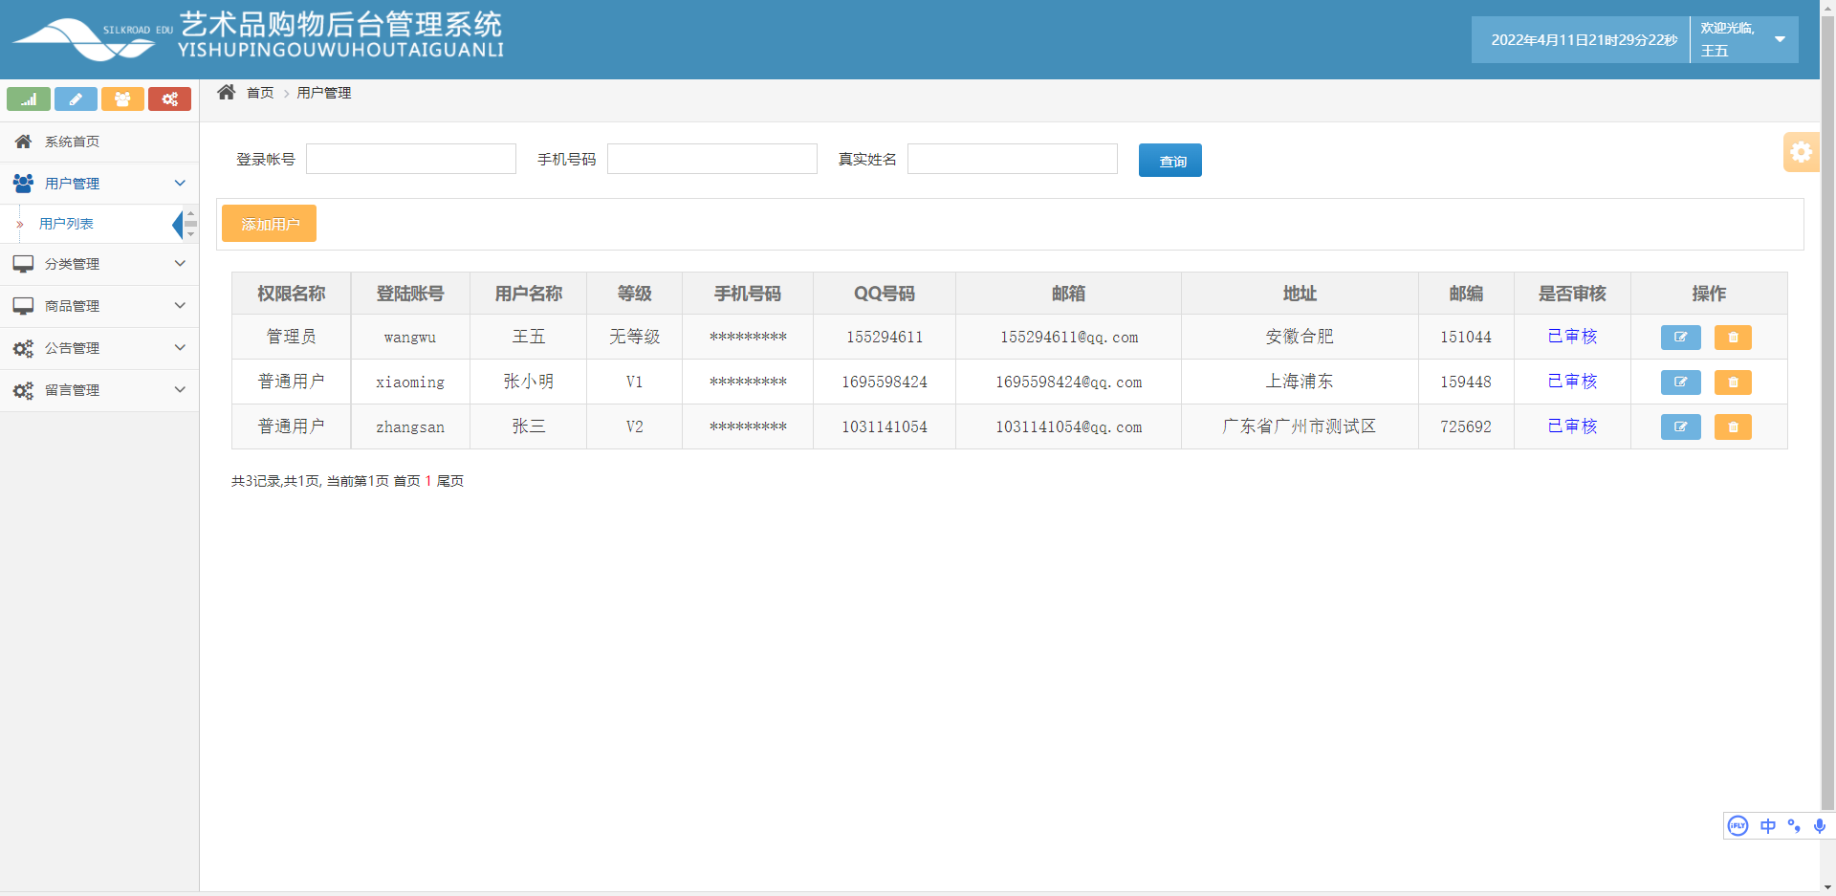The height and width of the screenshot is (896, 1836).
Task: Expand the 公告管理 menu chevron
Action: (180, 347)
